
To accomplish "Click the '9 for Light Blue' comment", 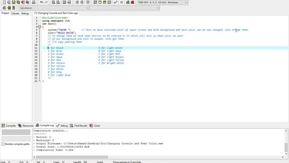I will pos(59,75).
